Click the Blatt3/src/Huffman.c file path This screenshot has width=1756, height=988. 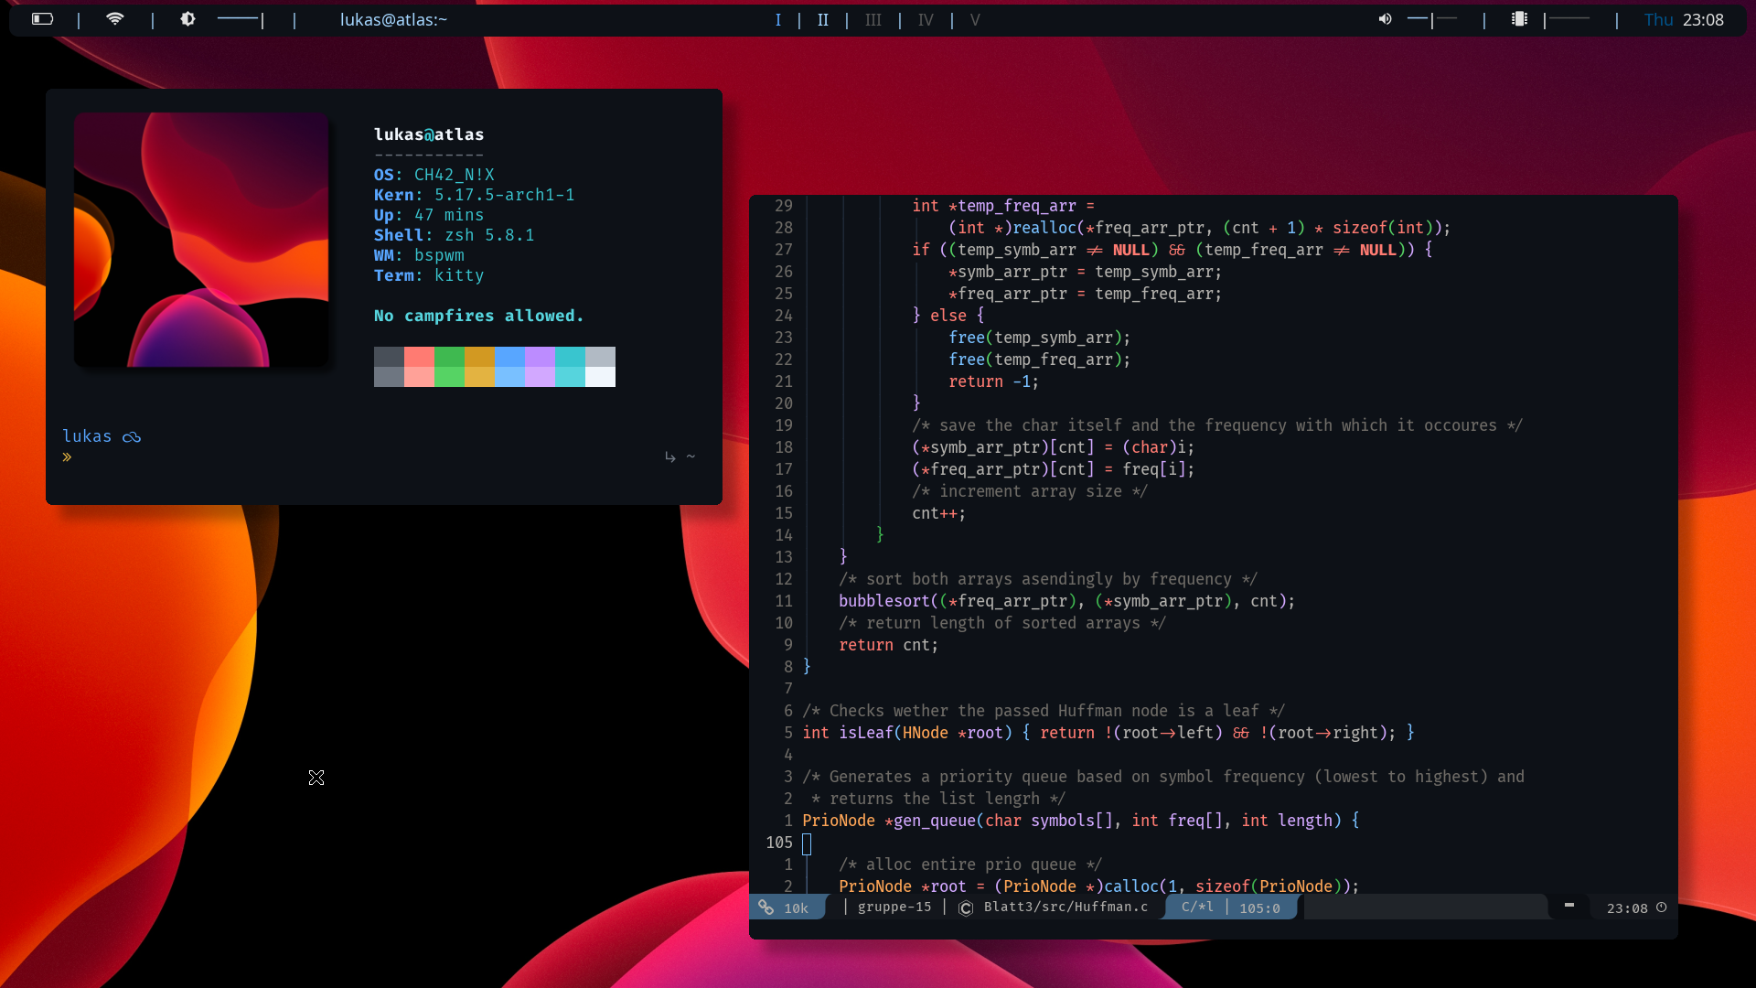(x=1065, y=907)
